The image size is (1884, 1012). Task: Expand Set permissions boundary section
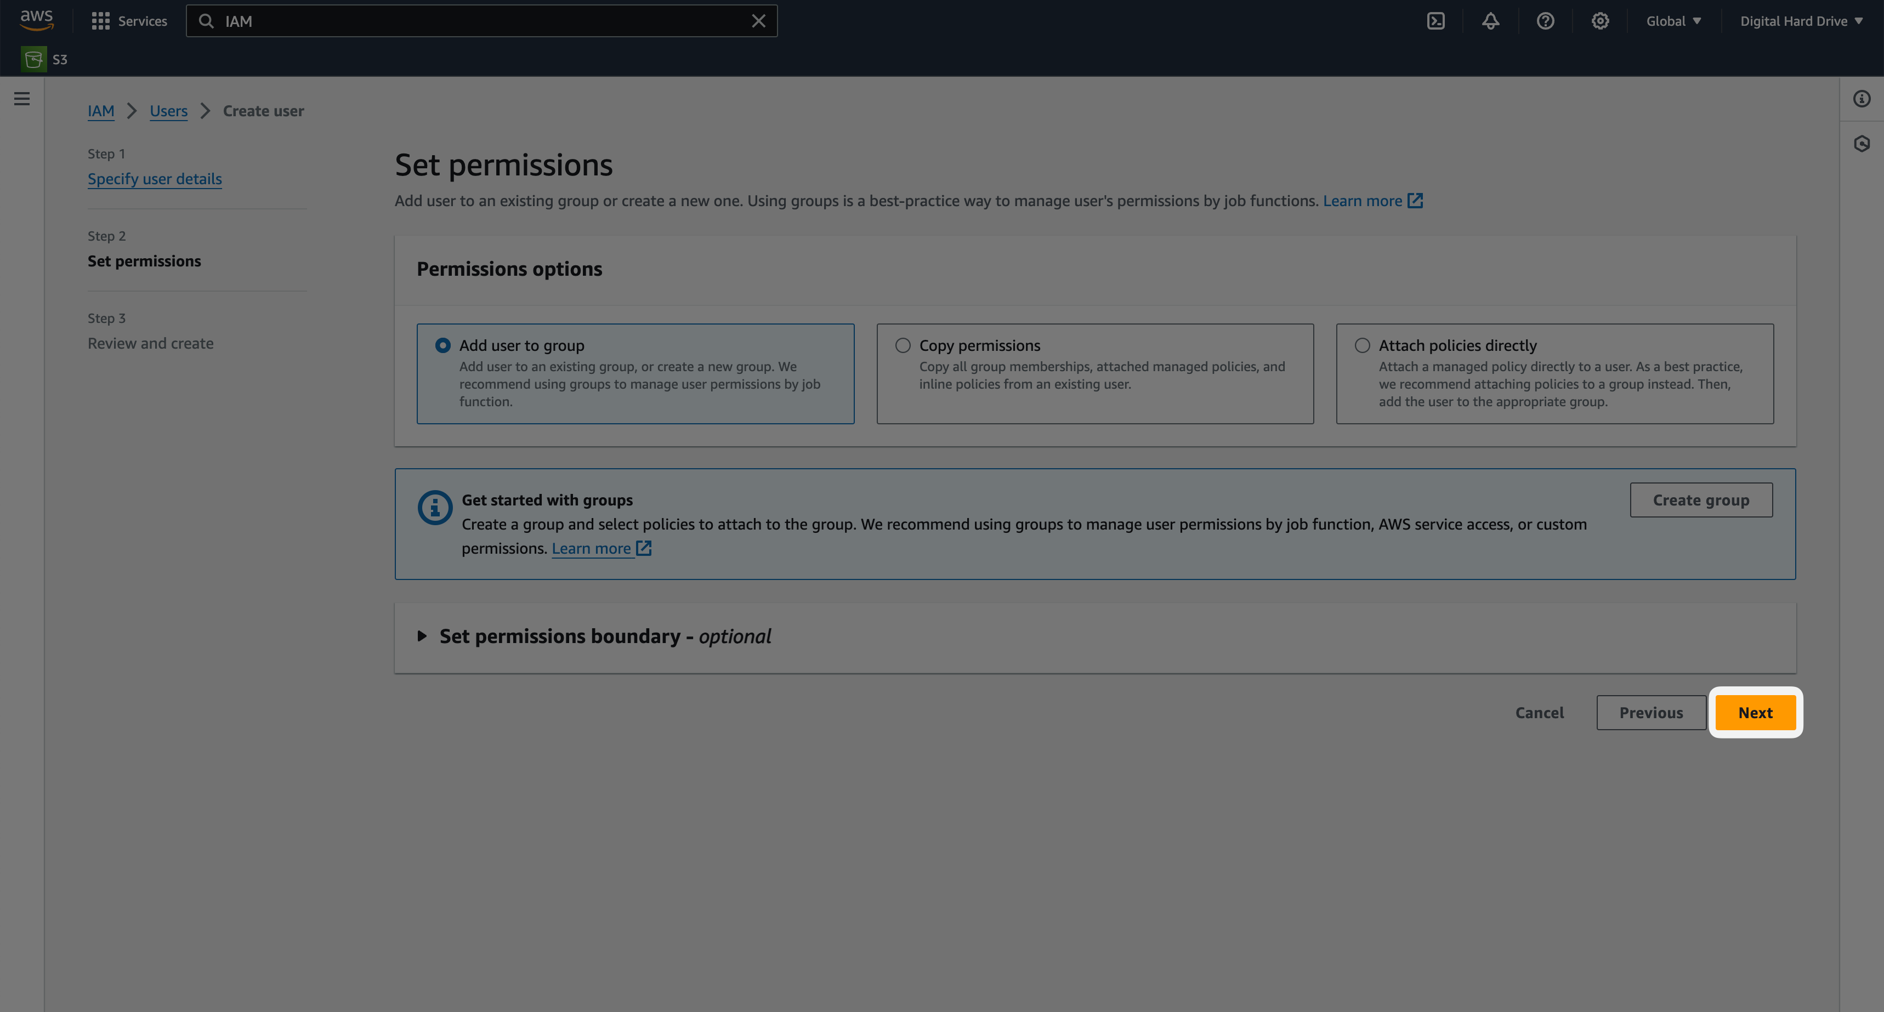point(422,636)
